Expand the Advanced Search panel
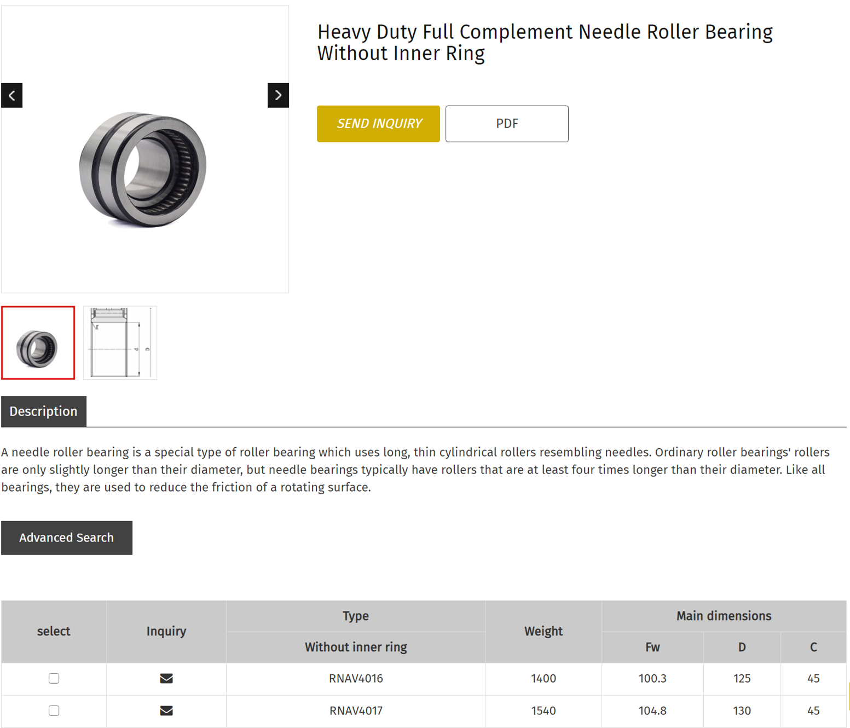This screenshot has height=728, width=850. click(x=67, y=538)
